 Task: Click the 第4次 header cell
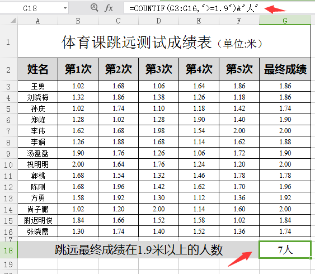[x=199, y=69]
